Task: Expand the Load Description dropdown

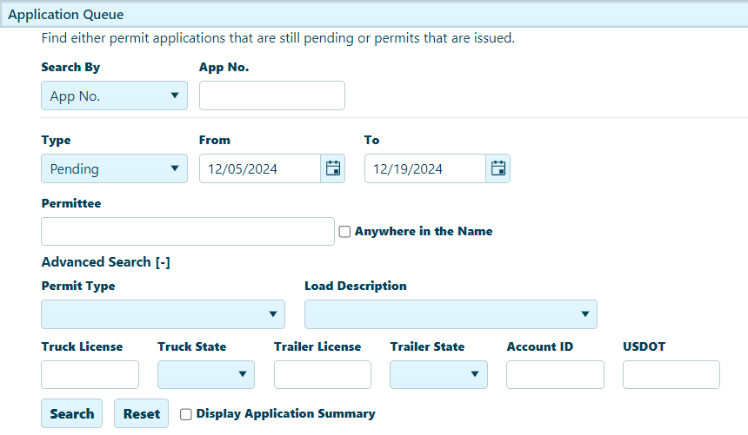Action: 451,314
